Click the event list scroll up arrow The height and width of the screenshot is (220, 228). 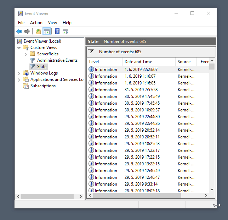click(x=212, y=61)
